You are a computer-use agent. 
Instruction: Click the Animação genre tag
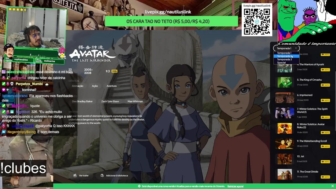(77, 86)
